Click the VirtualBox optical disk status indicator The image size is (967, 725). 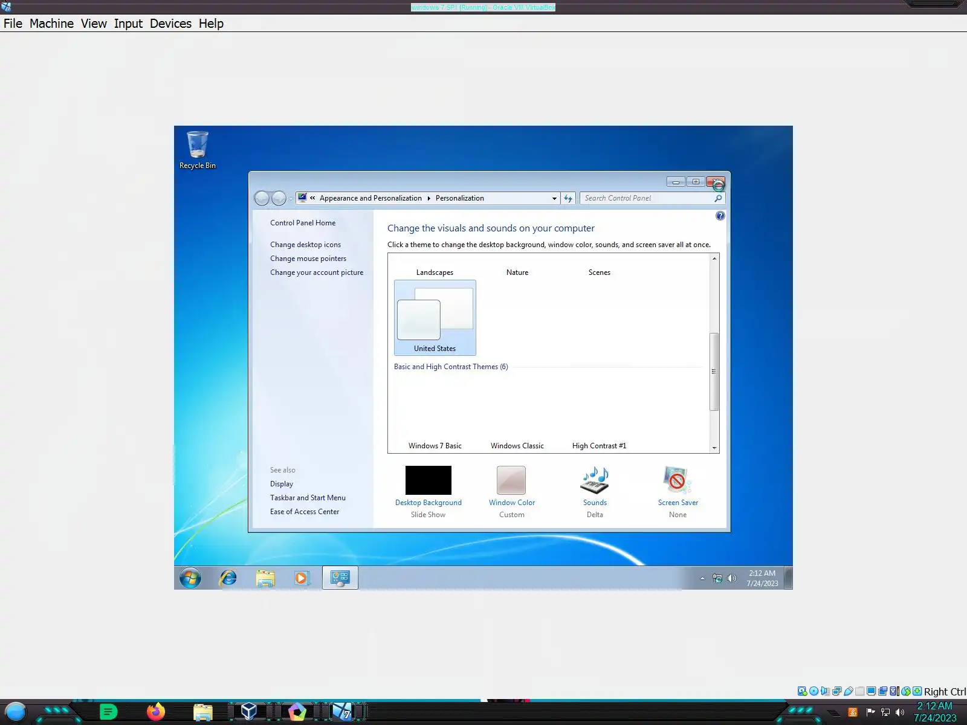point(814,691)
